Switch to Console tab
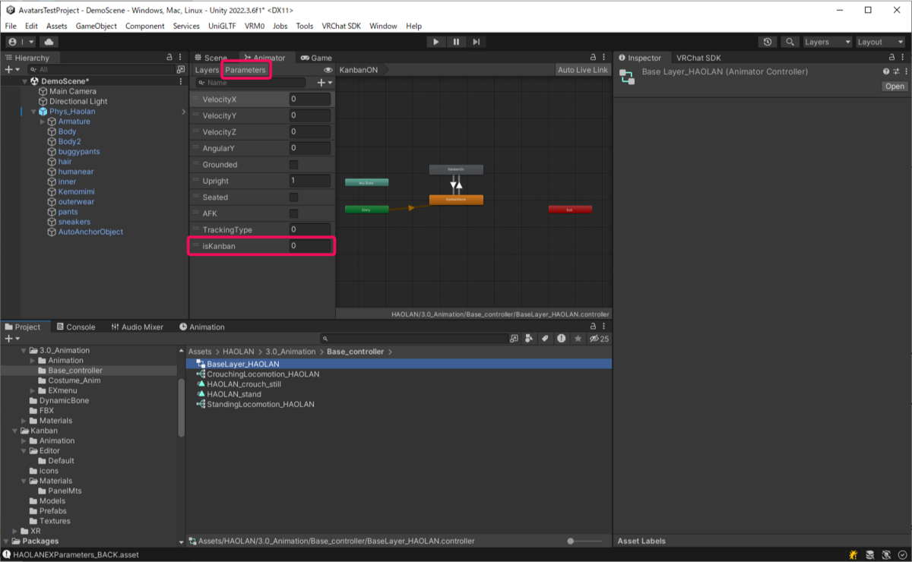This screenshot has width=912, height=562. point(74,327)
